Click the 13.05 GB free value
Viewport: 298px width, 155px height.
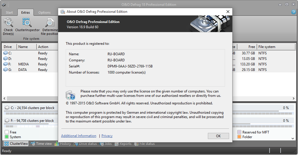point(248,58)
